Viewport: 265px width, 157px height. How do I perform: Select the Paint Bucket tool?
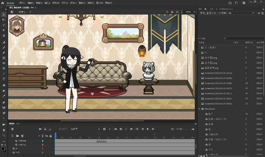(x=4, y=91)
